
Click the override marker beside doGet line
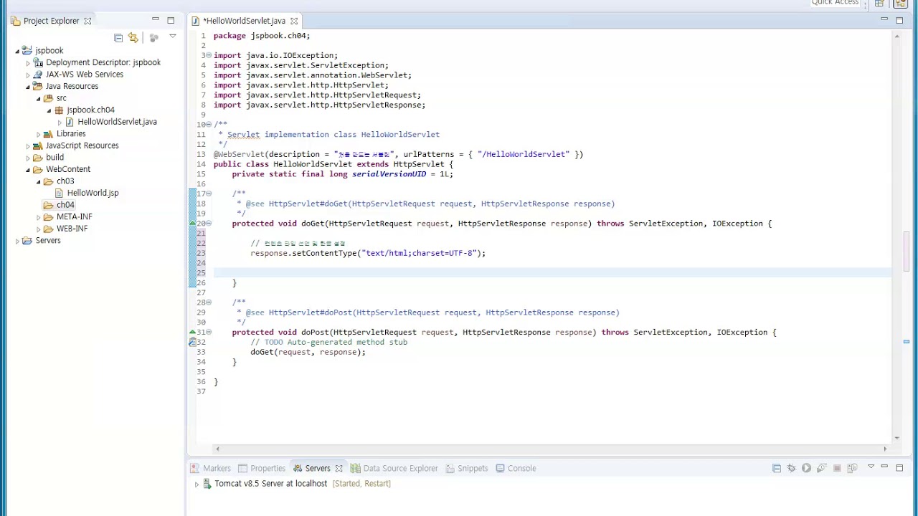point(192,224)
